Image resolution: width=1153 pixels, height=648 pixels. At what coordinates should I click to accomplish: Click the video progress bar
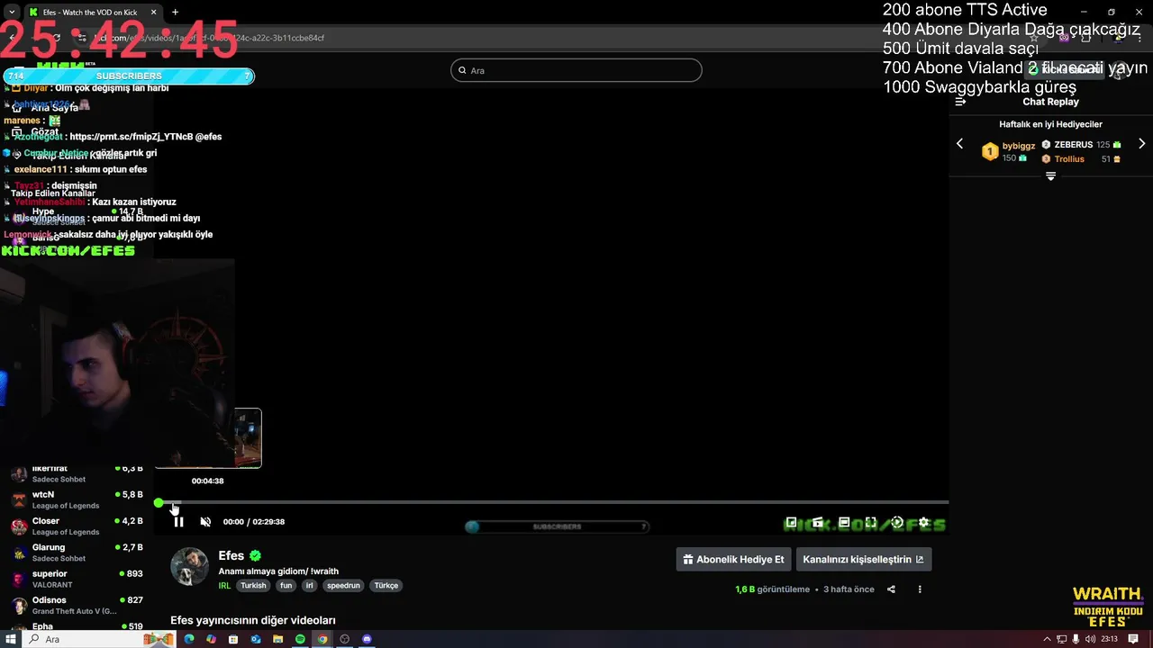click(553, 502)
